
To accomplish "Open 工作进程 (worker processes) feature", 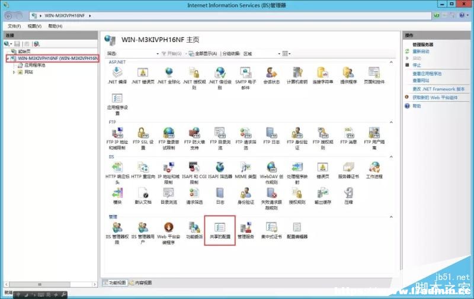I will [x=374, y=170].
